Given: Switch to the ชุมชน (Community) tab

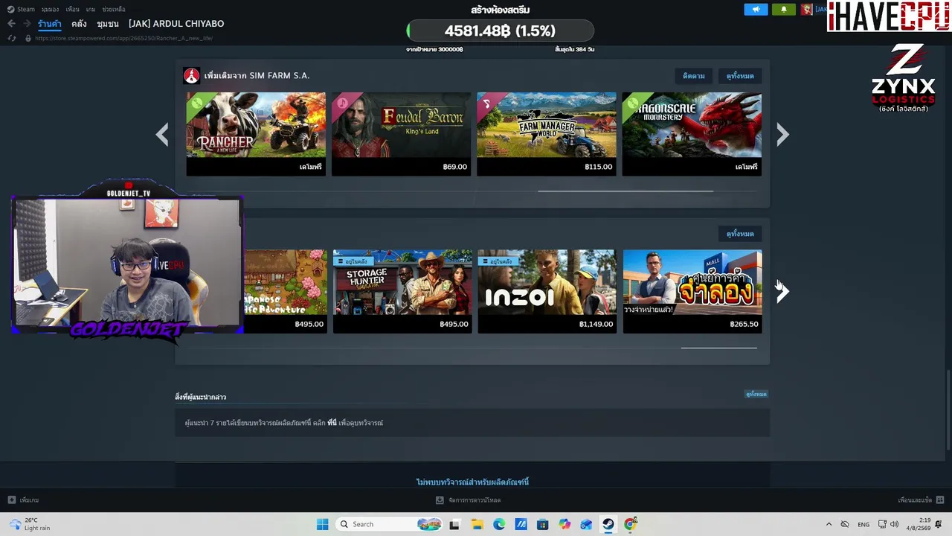Looking at the screenshot, I should (x=108, y=24).
